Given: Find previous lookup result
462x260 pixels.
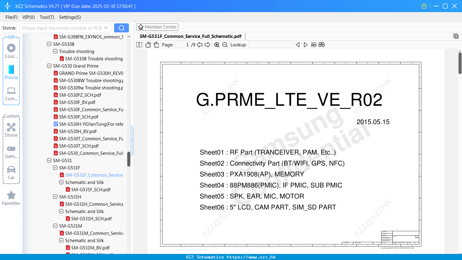Looking at the screenshot, I should (298, 45).
